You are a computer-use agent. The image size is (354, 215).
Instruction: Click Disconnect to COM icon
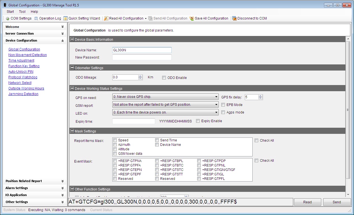pos(234,18)
